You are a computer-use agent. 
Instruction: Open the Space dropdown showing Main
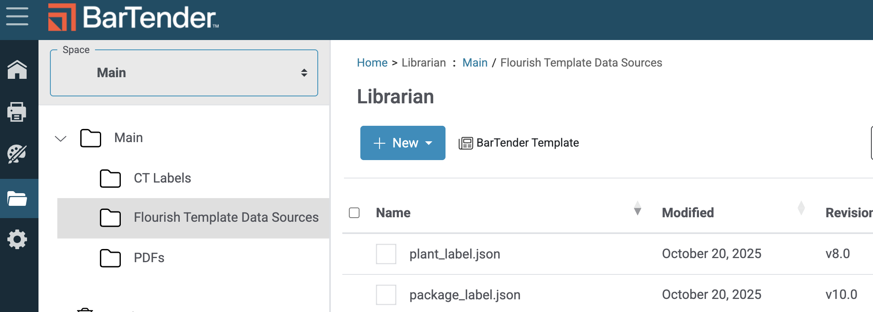[x=184, y=73]
